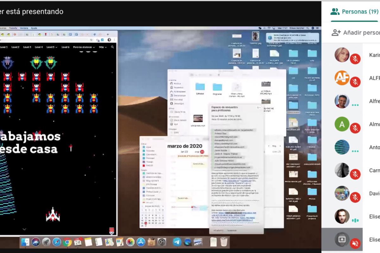Click the marzo de 2020 calendar title
The width and height of the screenshot is (380, 253).
pos(185,146)
